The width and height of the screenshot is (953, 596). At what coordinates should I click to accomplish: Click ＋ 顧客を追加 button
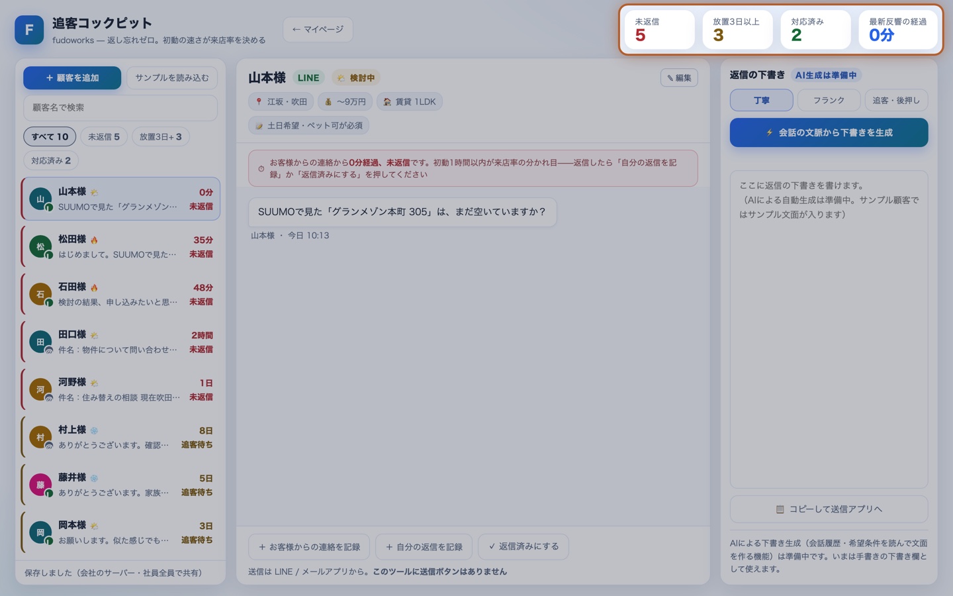click(x=72, y=77)
